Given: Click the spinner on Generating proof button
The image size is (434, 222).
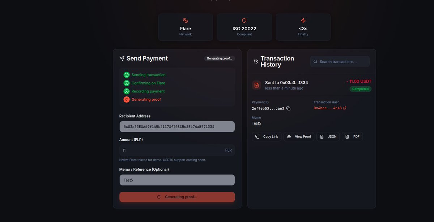Looking at the screenshot, I should (x=159, y=197).
